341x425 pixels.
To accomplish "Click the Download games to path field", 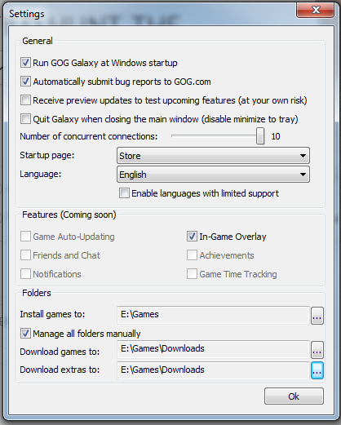I will click(x=213, y=349).
